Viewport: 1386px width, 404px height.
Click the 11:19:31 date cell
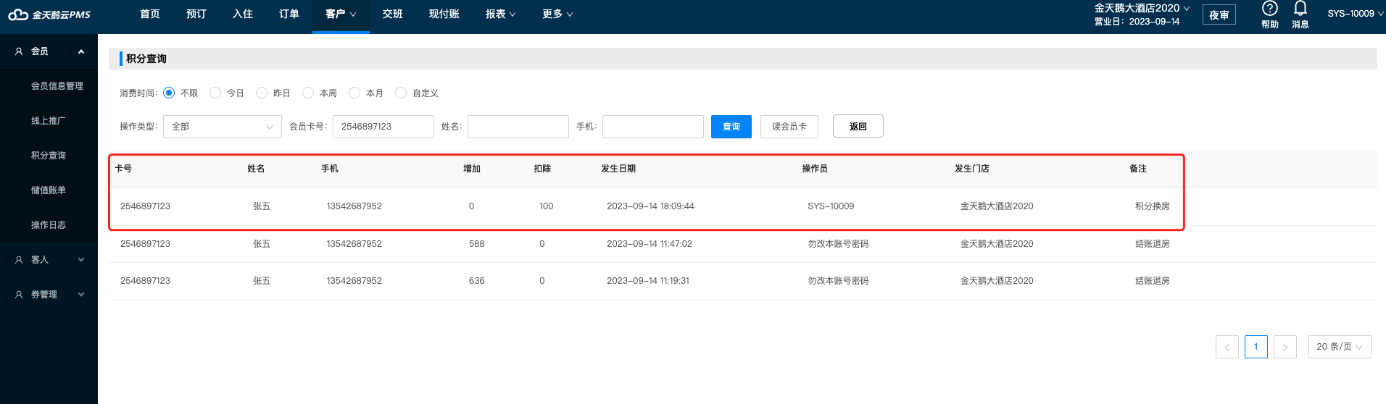click(x=648, y=281)
